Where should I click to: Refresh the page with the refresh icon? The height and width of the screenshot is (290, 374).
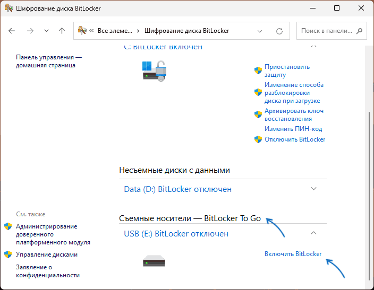click(x=279, y=31)
